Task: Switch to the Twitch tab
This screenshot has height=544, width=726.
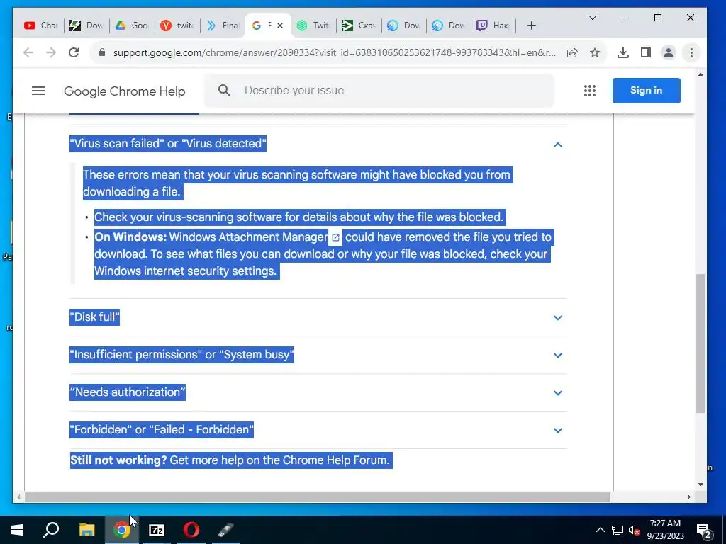Action: [x=493, y=25]
